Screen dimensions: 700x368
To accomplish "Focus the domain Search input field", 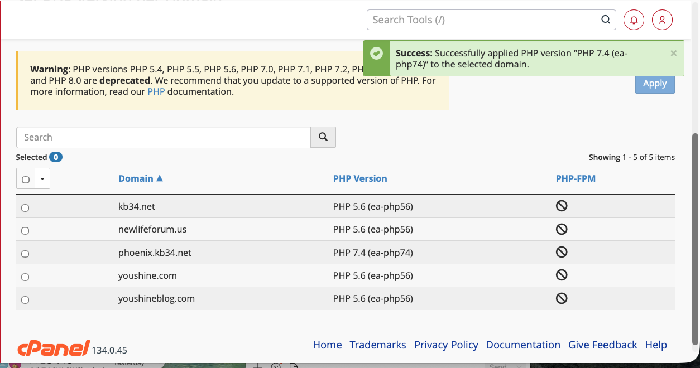I will point(164,137).
